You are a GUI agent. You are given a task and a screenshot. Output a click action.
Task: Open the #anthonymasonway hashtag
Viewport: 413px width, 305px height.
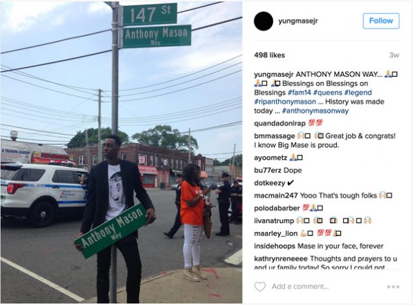click(x=315, y=111)
